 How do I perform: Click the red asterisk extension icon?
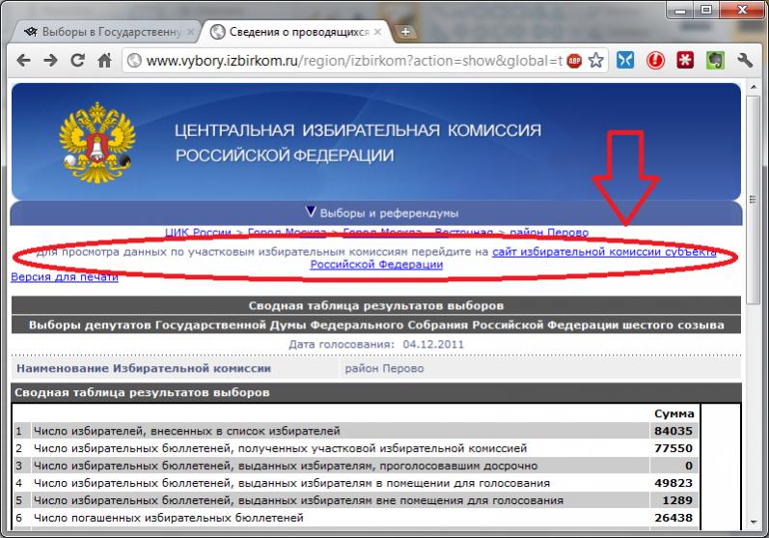685,60
